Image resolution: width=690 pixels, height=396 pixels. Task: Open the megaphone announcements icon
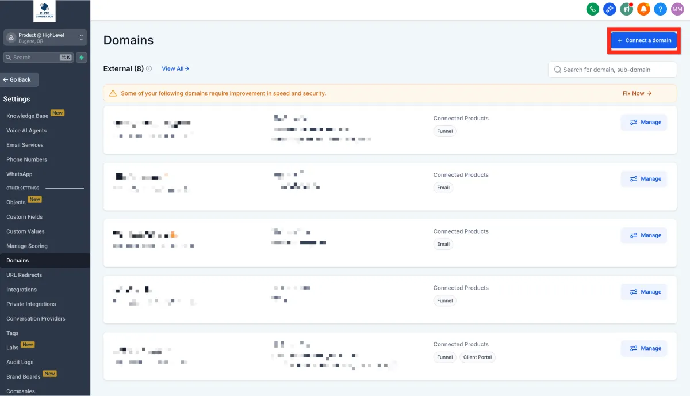(x=626, y=9)
